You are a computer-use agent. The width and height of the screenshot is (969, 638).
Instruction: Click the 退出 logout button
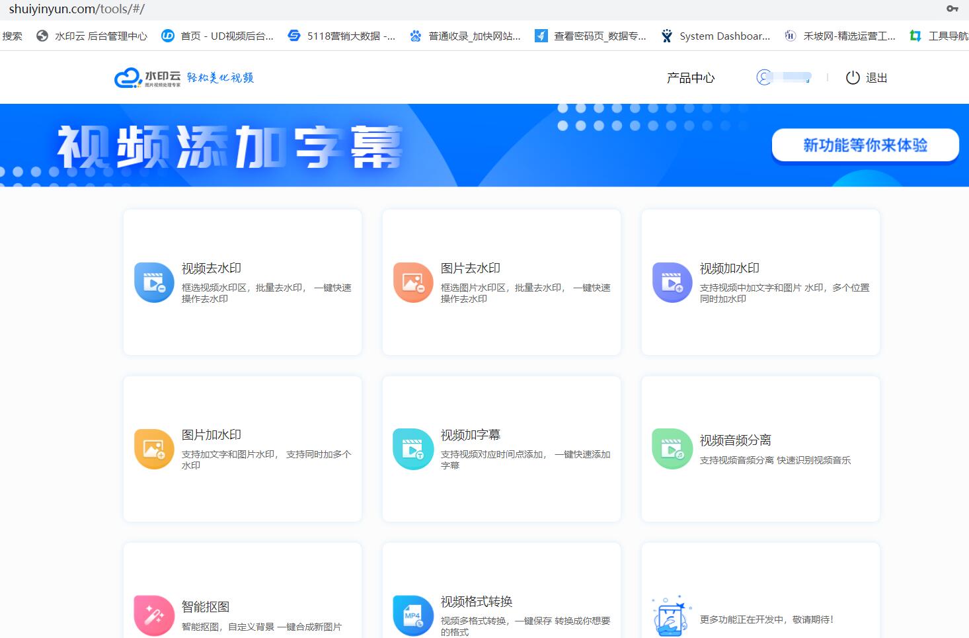pyautogui.click(x=867, y=78)
